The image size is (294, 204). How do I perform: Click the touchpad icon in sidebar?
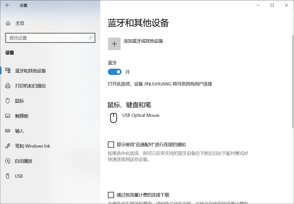click(8, 116)
